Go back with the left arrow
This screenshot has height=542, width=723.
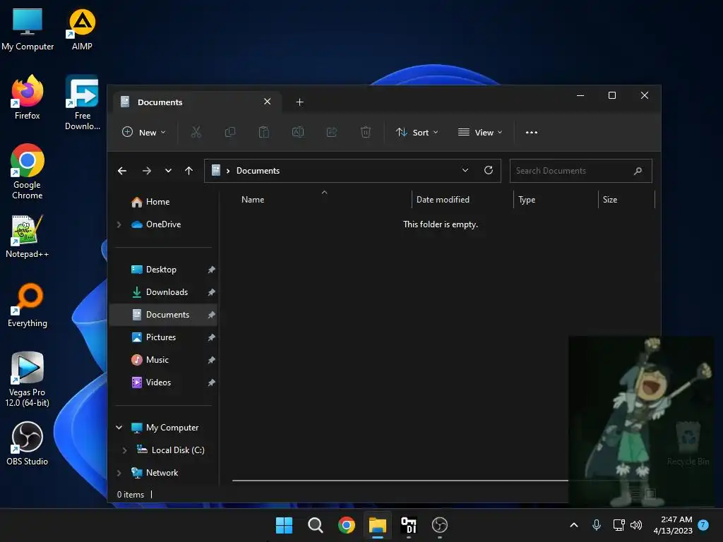(x=122, y=171)
